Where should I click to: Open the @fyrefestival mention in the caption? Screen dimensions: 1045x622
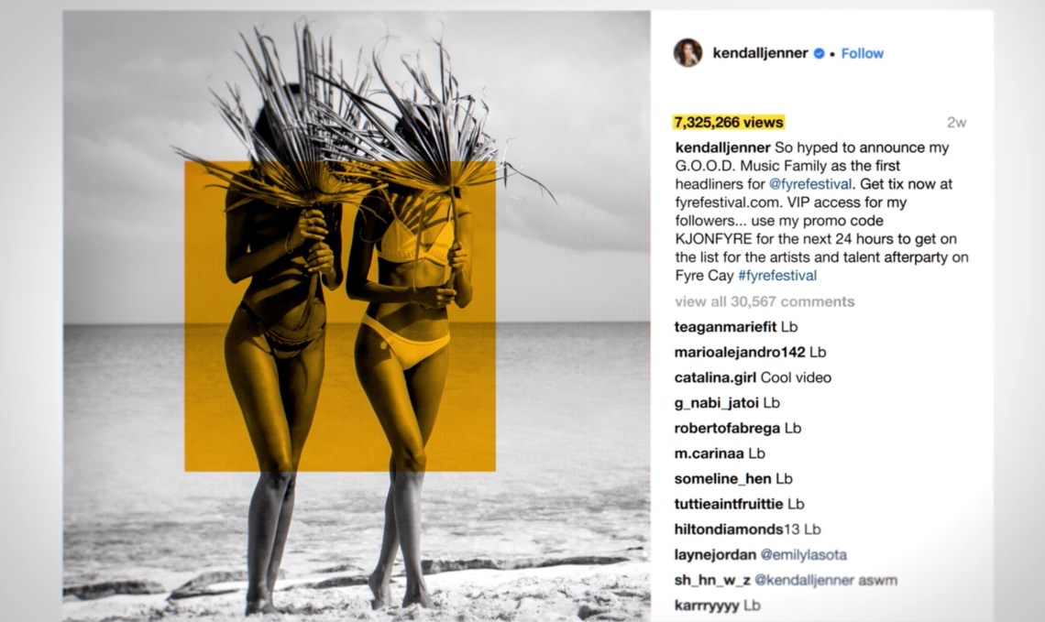pos(809,184)
